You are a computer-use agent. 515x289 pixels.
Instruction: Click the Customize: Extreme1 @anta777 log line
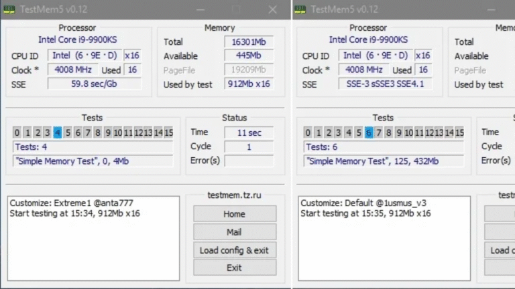[x=71, y=203]
